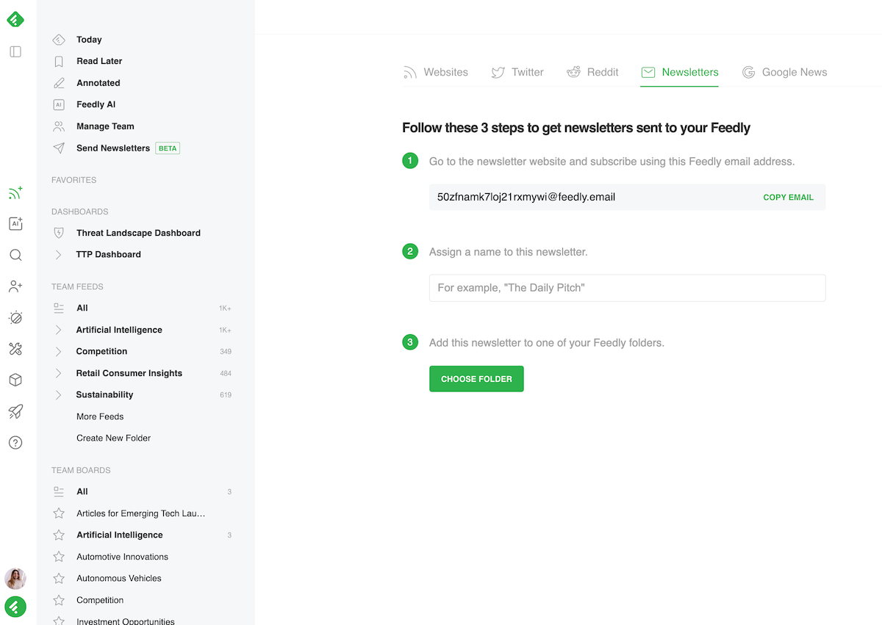Expand the Competition team feed
This screenshot has width=882, height=625.
59,351
